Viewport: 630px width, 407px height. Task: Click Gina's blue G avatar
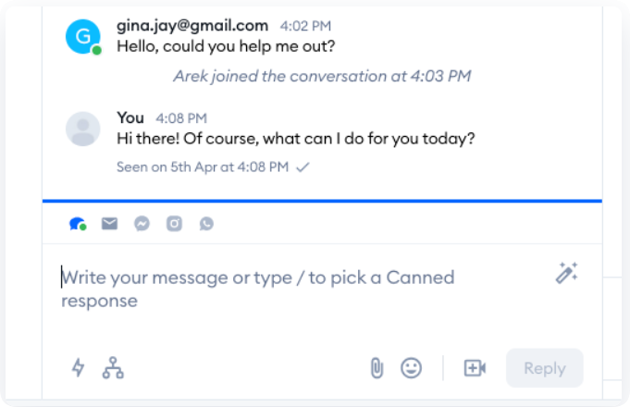[x=82, y=36]
